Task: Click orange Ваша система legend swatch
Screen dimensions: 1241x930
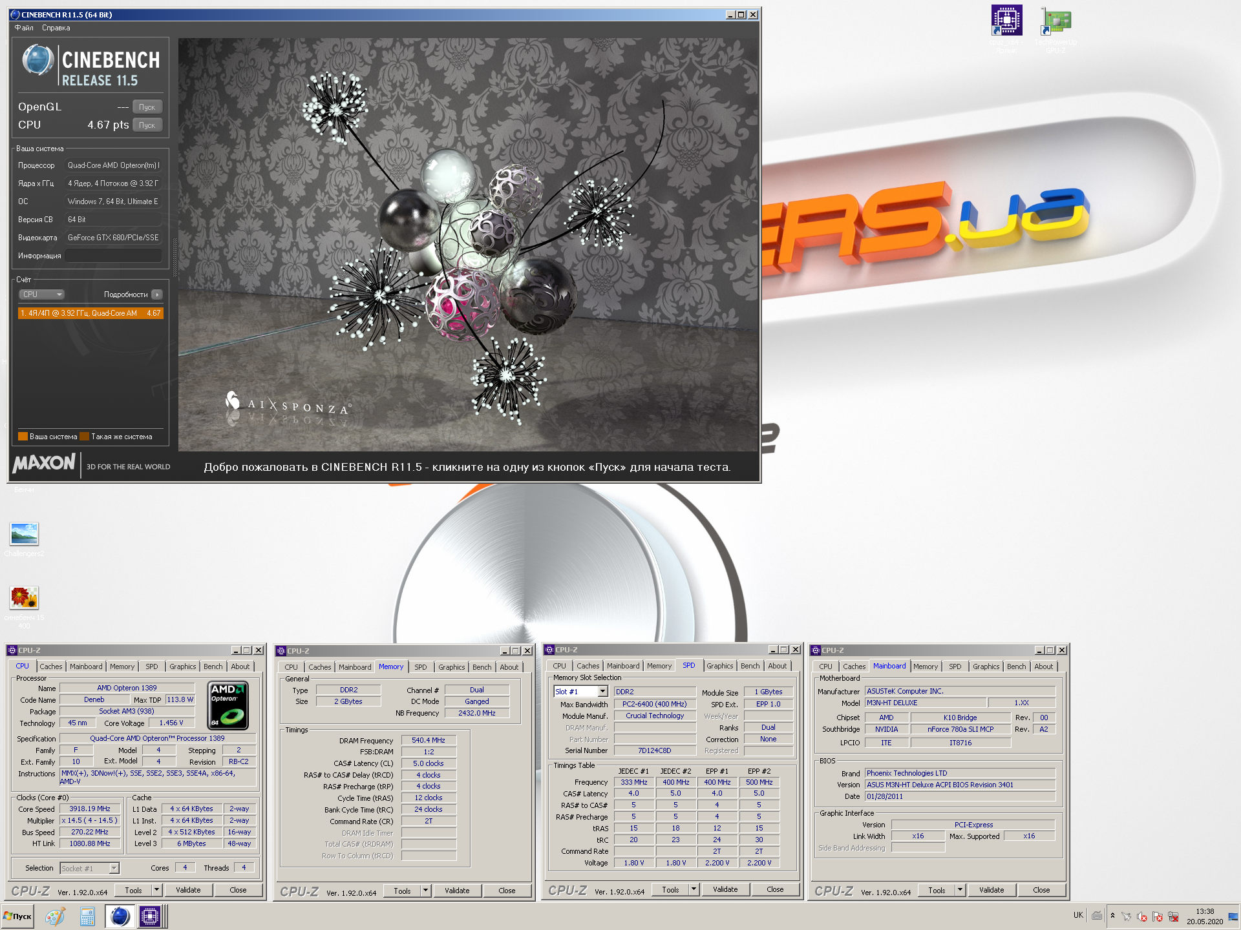Action: point(23,437)
